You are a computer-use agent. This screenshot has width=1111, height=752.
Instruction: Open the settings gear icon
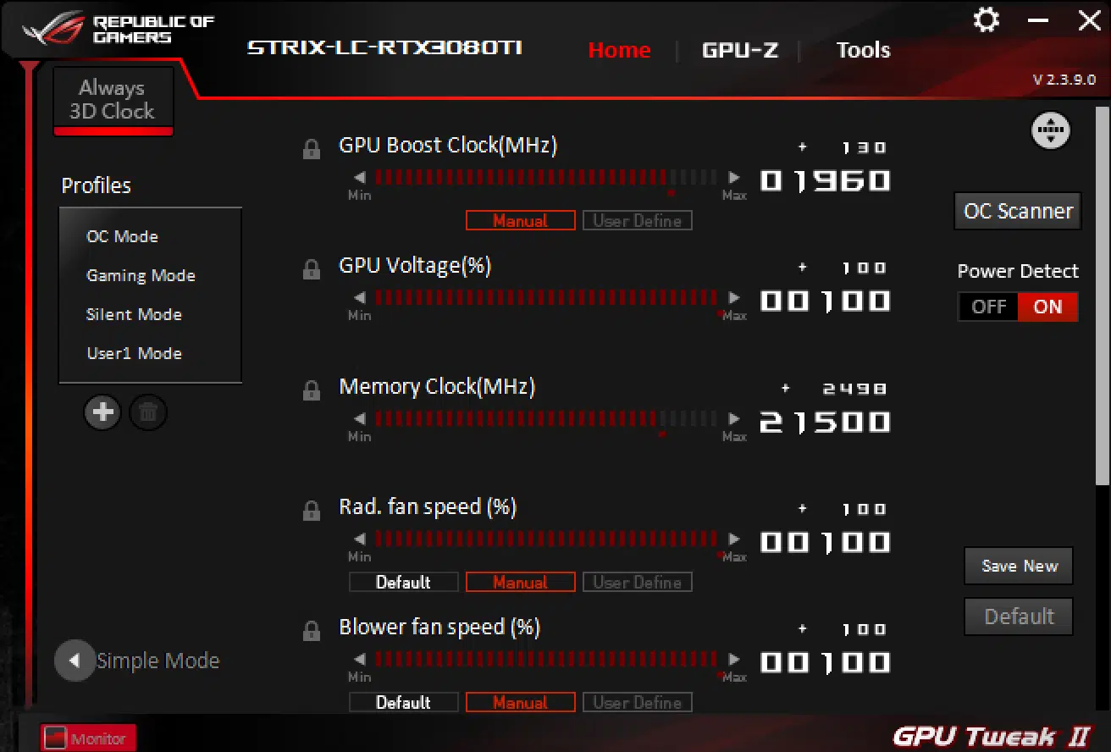click(987, 20)
